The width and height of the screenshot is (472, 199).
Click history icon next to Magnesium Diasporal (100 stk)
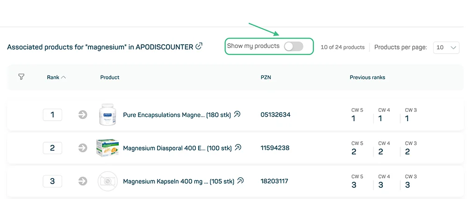(x=238, y=148)
